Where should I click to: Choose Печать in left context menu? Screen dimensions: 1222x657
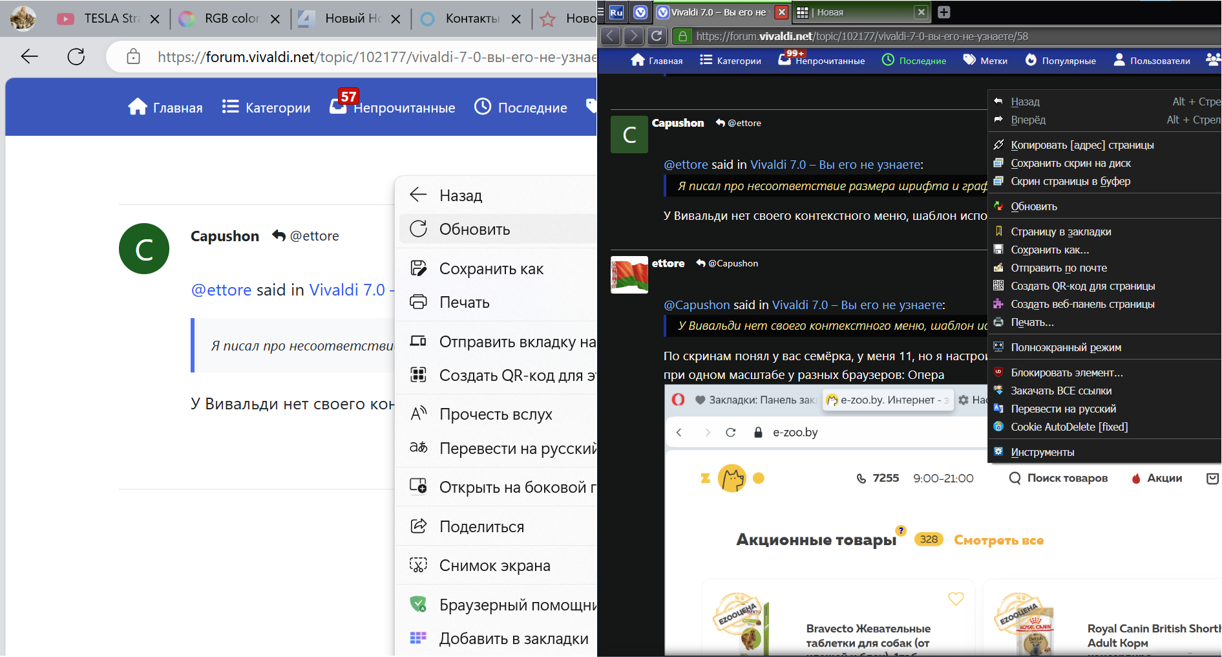[496, 302]
